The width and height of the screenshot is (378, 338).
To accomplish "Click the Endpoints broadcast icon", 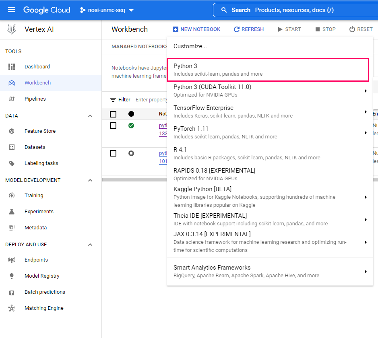I will pyautogui.click(x=12, y=260).
